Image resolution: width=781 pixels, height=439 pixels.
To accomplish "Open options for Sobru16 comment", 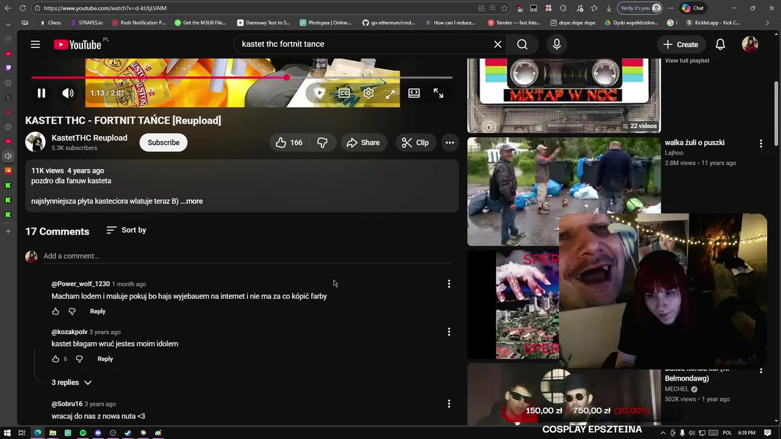I will pyautogui.click(x=449, y=404).
